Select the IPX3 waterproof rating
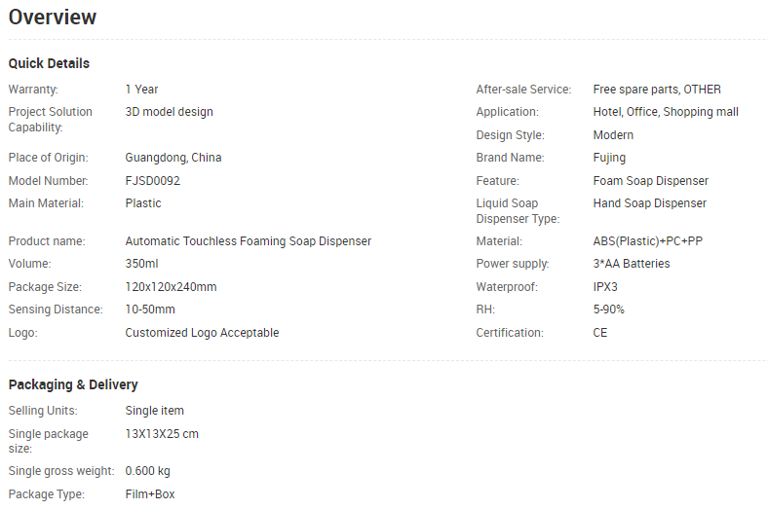The image size is (768, 510). 605,287
